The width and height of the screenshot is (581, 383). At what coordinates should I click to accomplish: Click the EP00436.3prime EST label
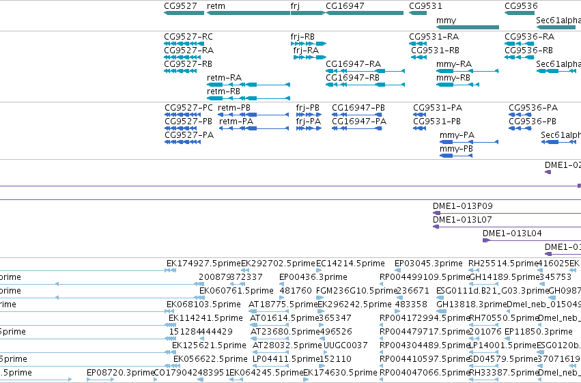(x=313, y=277)
